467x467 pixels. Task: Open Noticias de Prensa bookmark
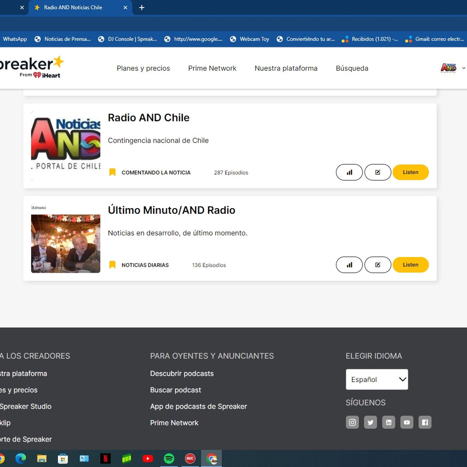pos(63,39)
